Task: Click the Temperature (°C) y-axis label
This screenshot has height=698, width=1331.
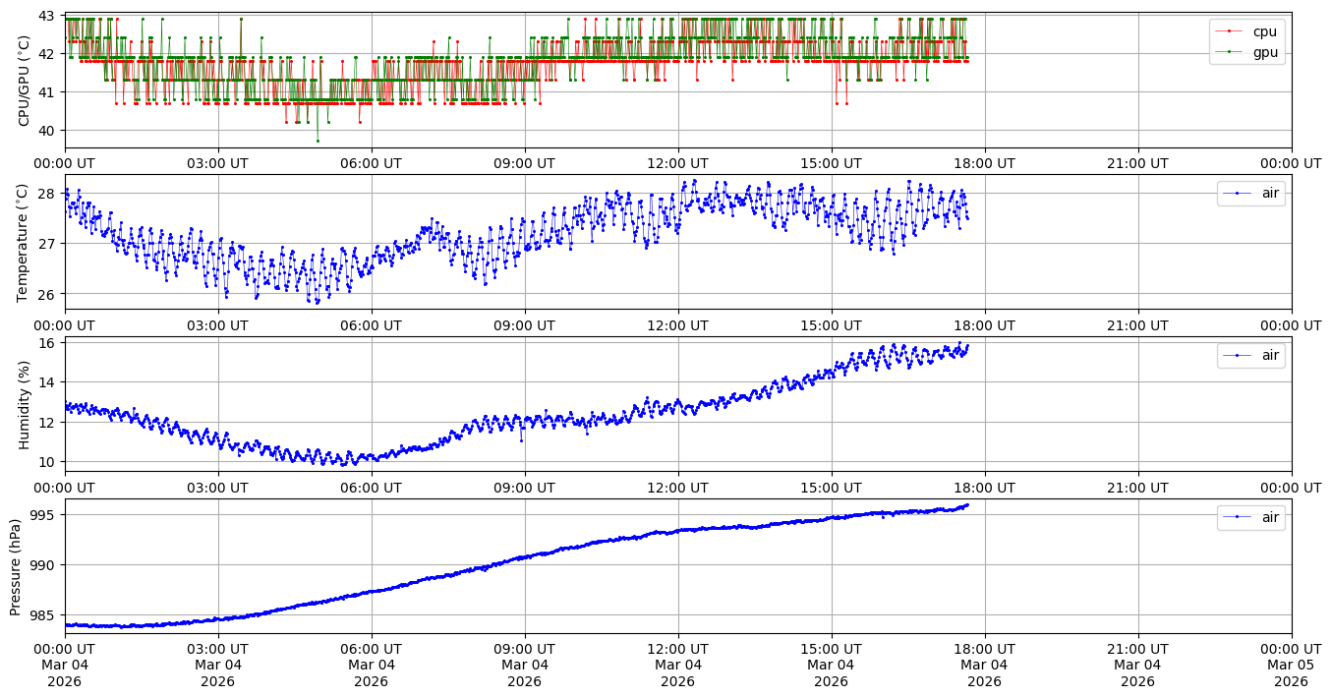Action: 25,242
